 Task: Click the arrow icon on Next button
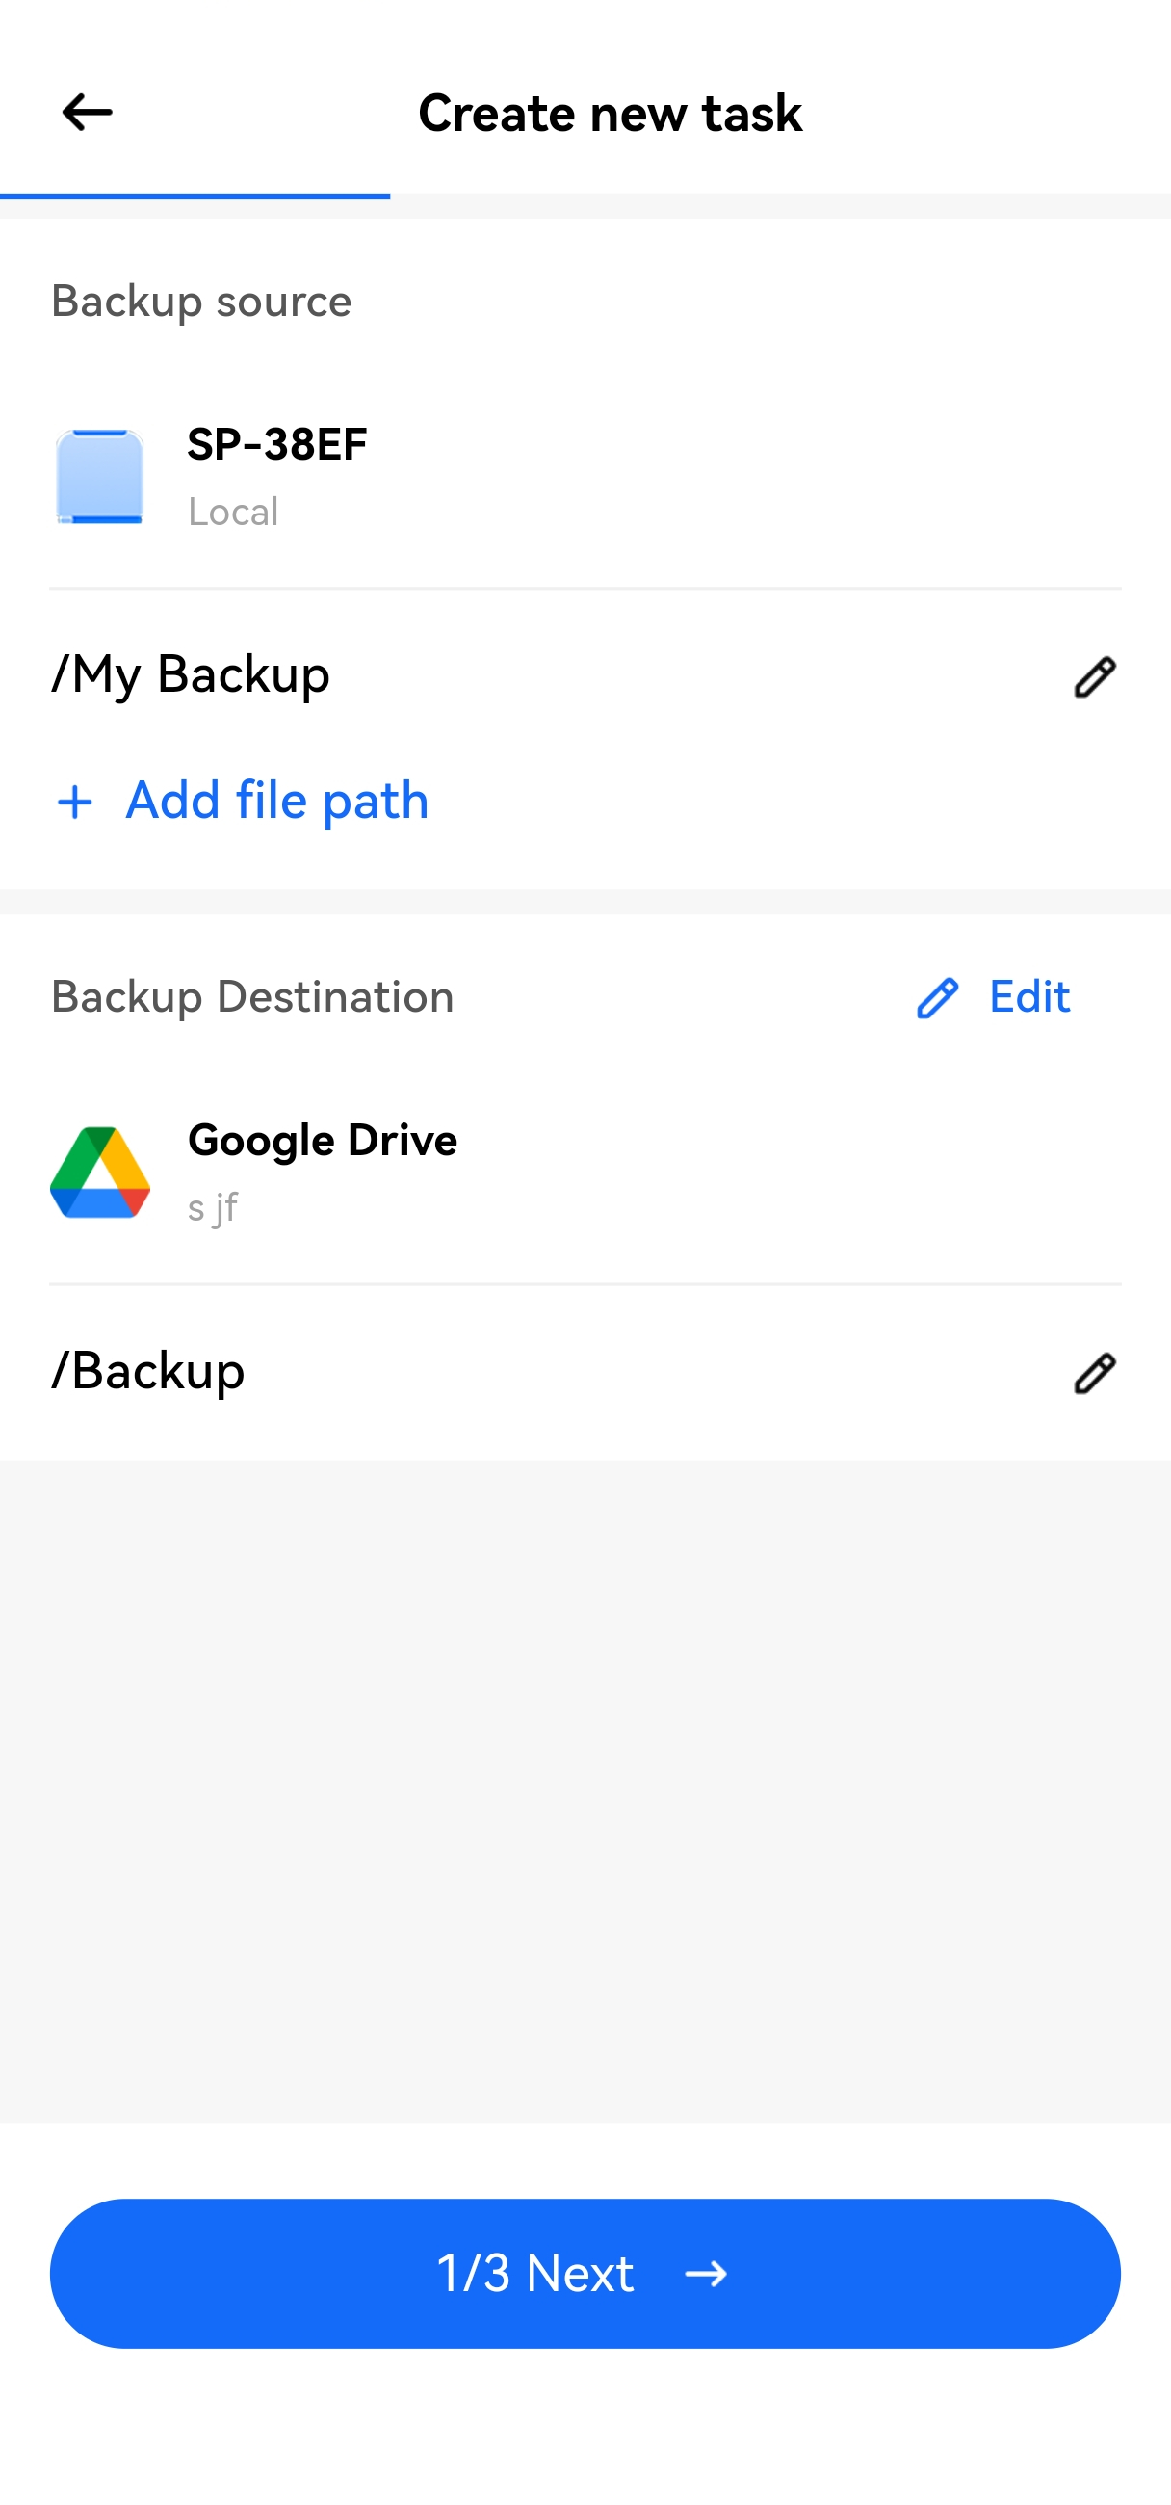706,2274
